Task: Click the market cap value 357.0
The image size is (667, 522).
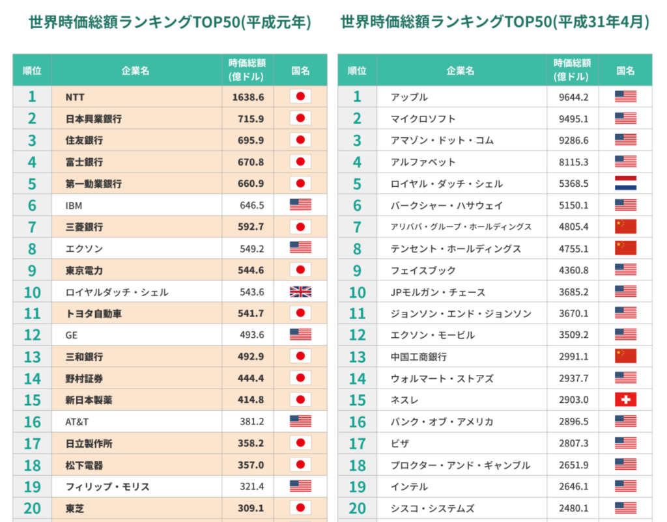Action: coord(251,465)
